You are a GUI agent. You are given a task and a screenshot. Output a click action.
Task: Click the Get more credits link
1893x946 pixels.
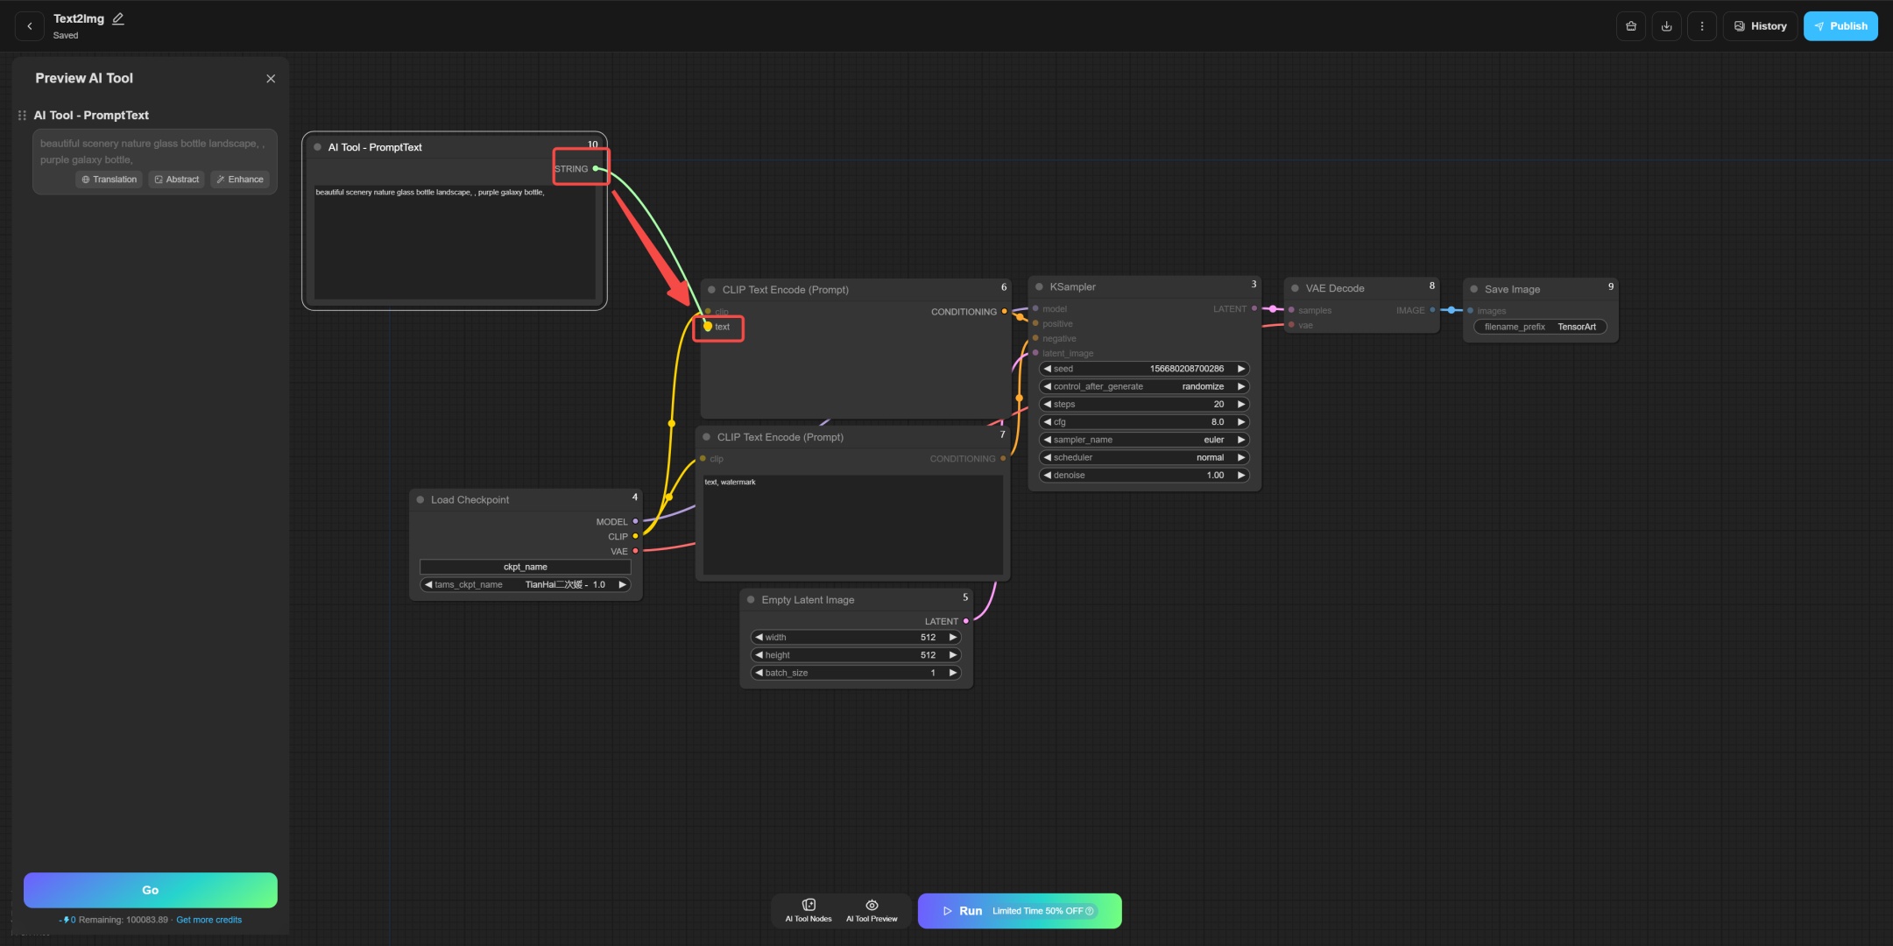pos(208,920)
